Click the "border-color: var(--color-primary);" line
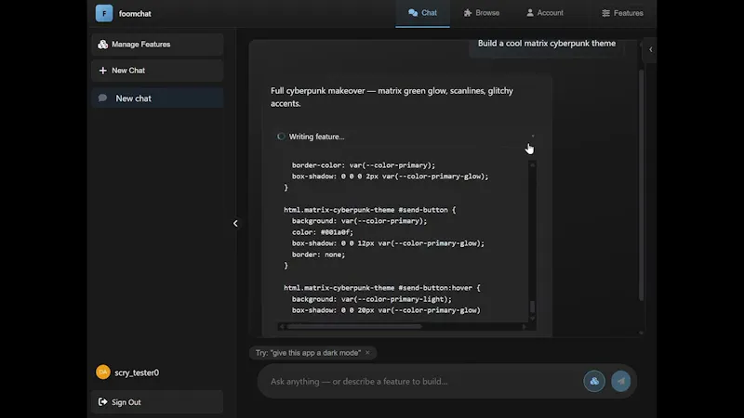The image size is (744, 418). coord(364,165)
